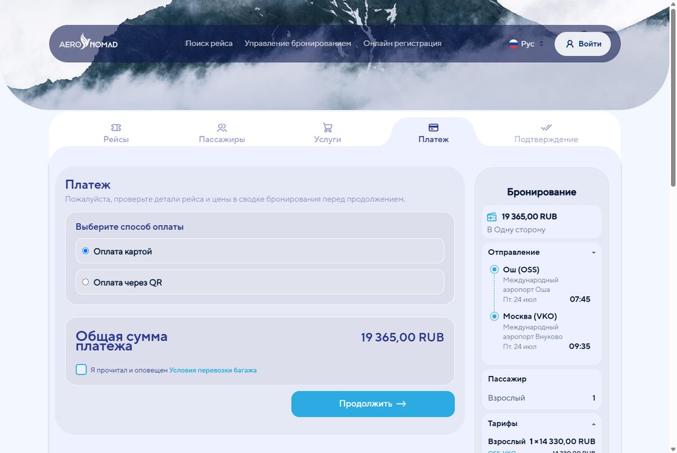
Task: Click the В Одну сторону label
Action: 516,230
